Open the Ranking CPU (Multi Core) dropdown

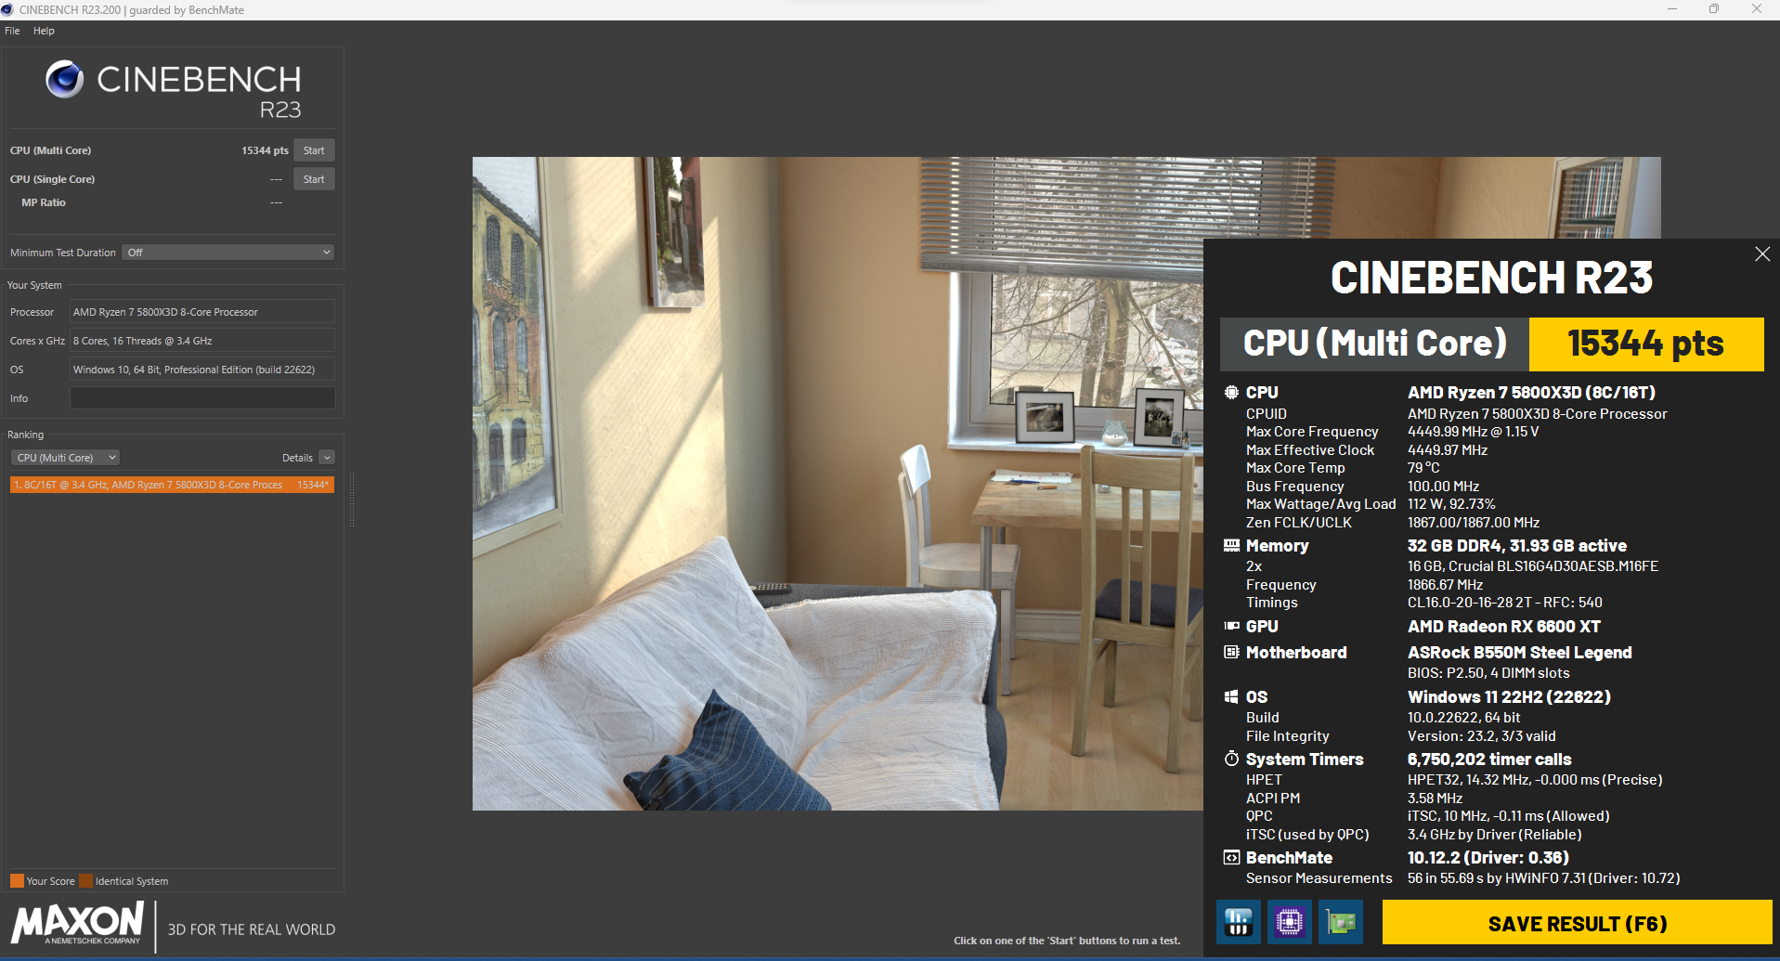65,458
